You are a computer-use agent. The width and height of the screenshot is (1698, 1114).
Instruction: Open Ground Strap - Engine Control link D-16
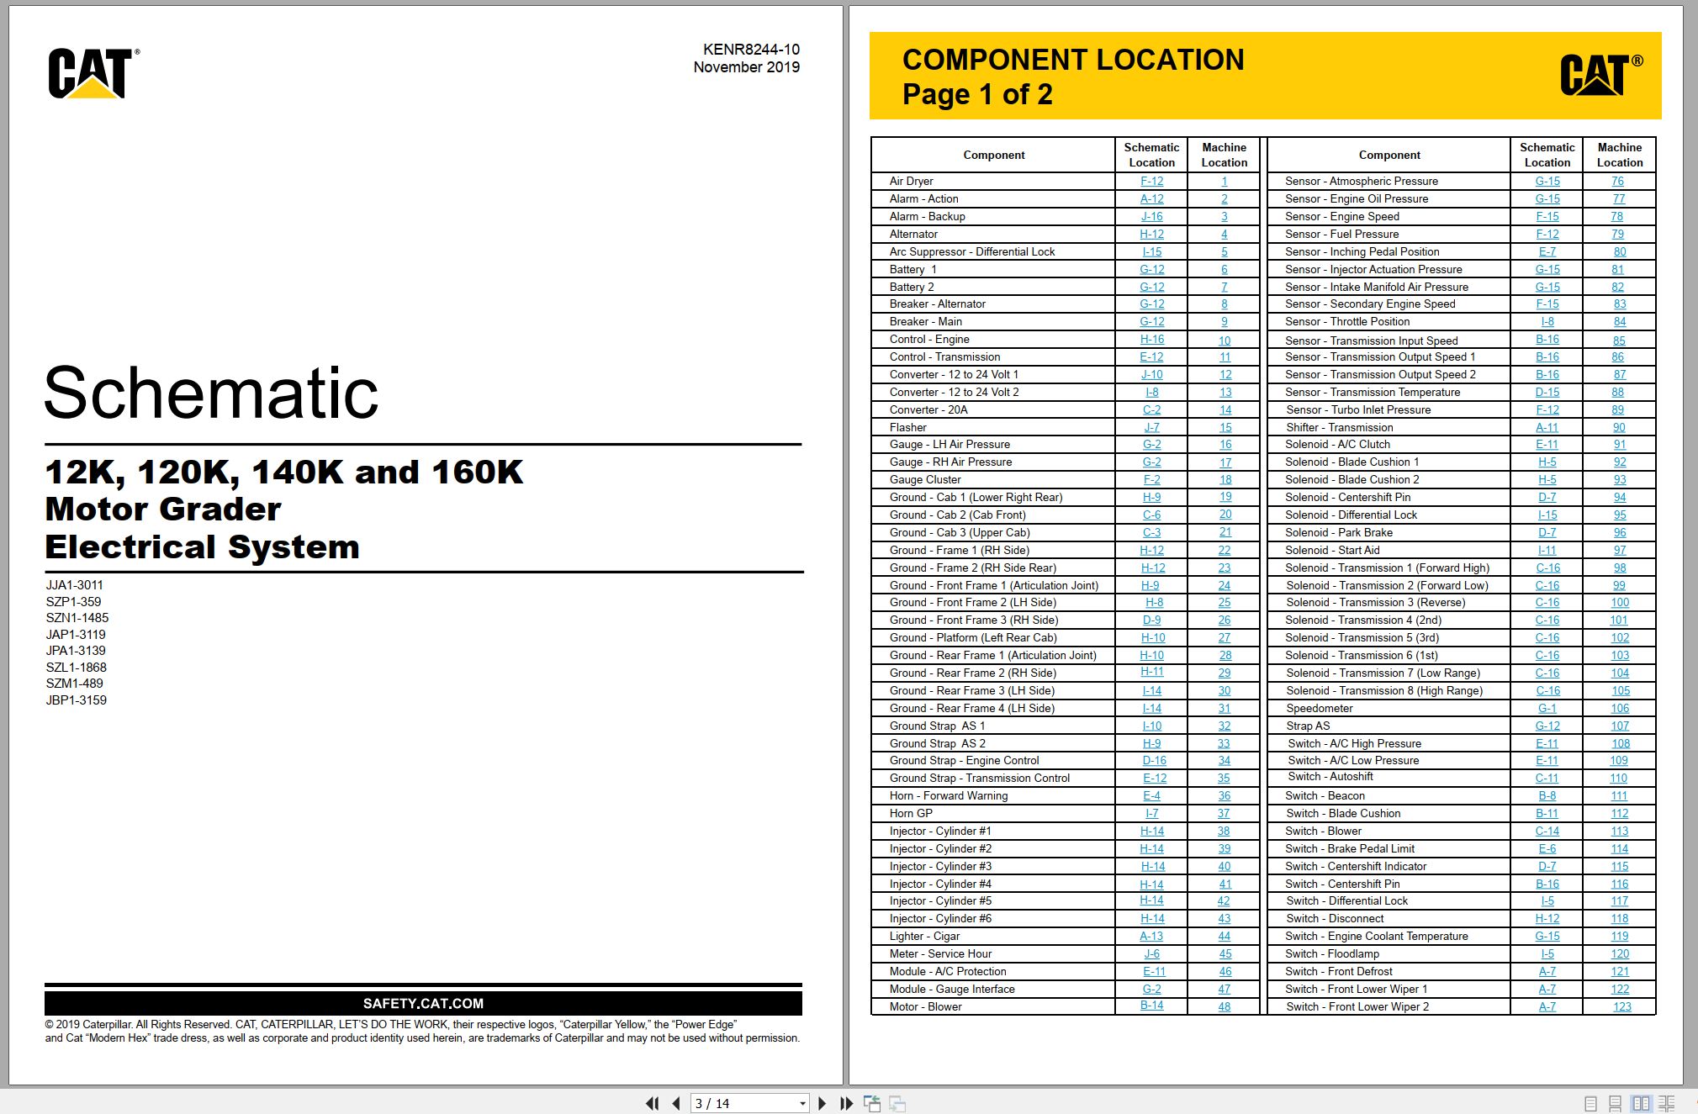pos(1154,760)
